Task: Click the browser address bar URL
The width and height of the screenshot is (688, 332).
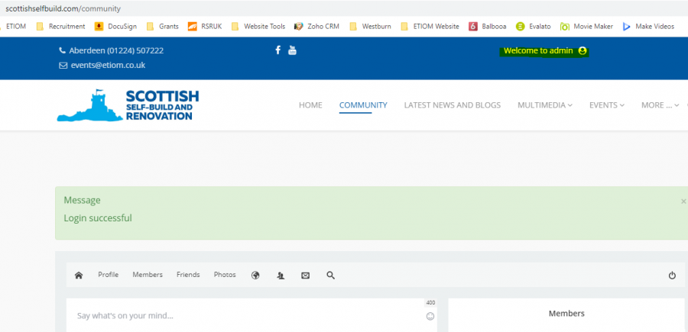Action: pyautogui.click(x=63, y=8)
